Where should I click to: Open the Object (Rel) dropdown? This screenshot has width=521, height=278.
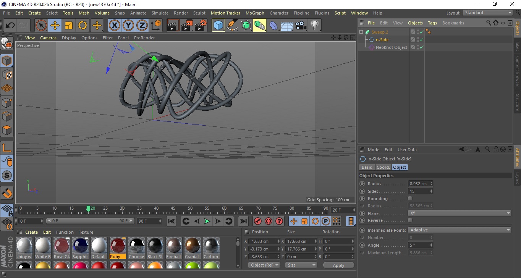(x=264, y=265)
